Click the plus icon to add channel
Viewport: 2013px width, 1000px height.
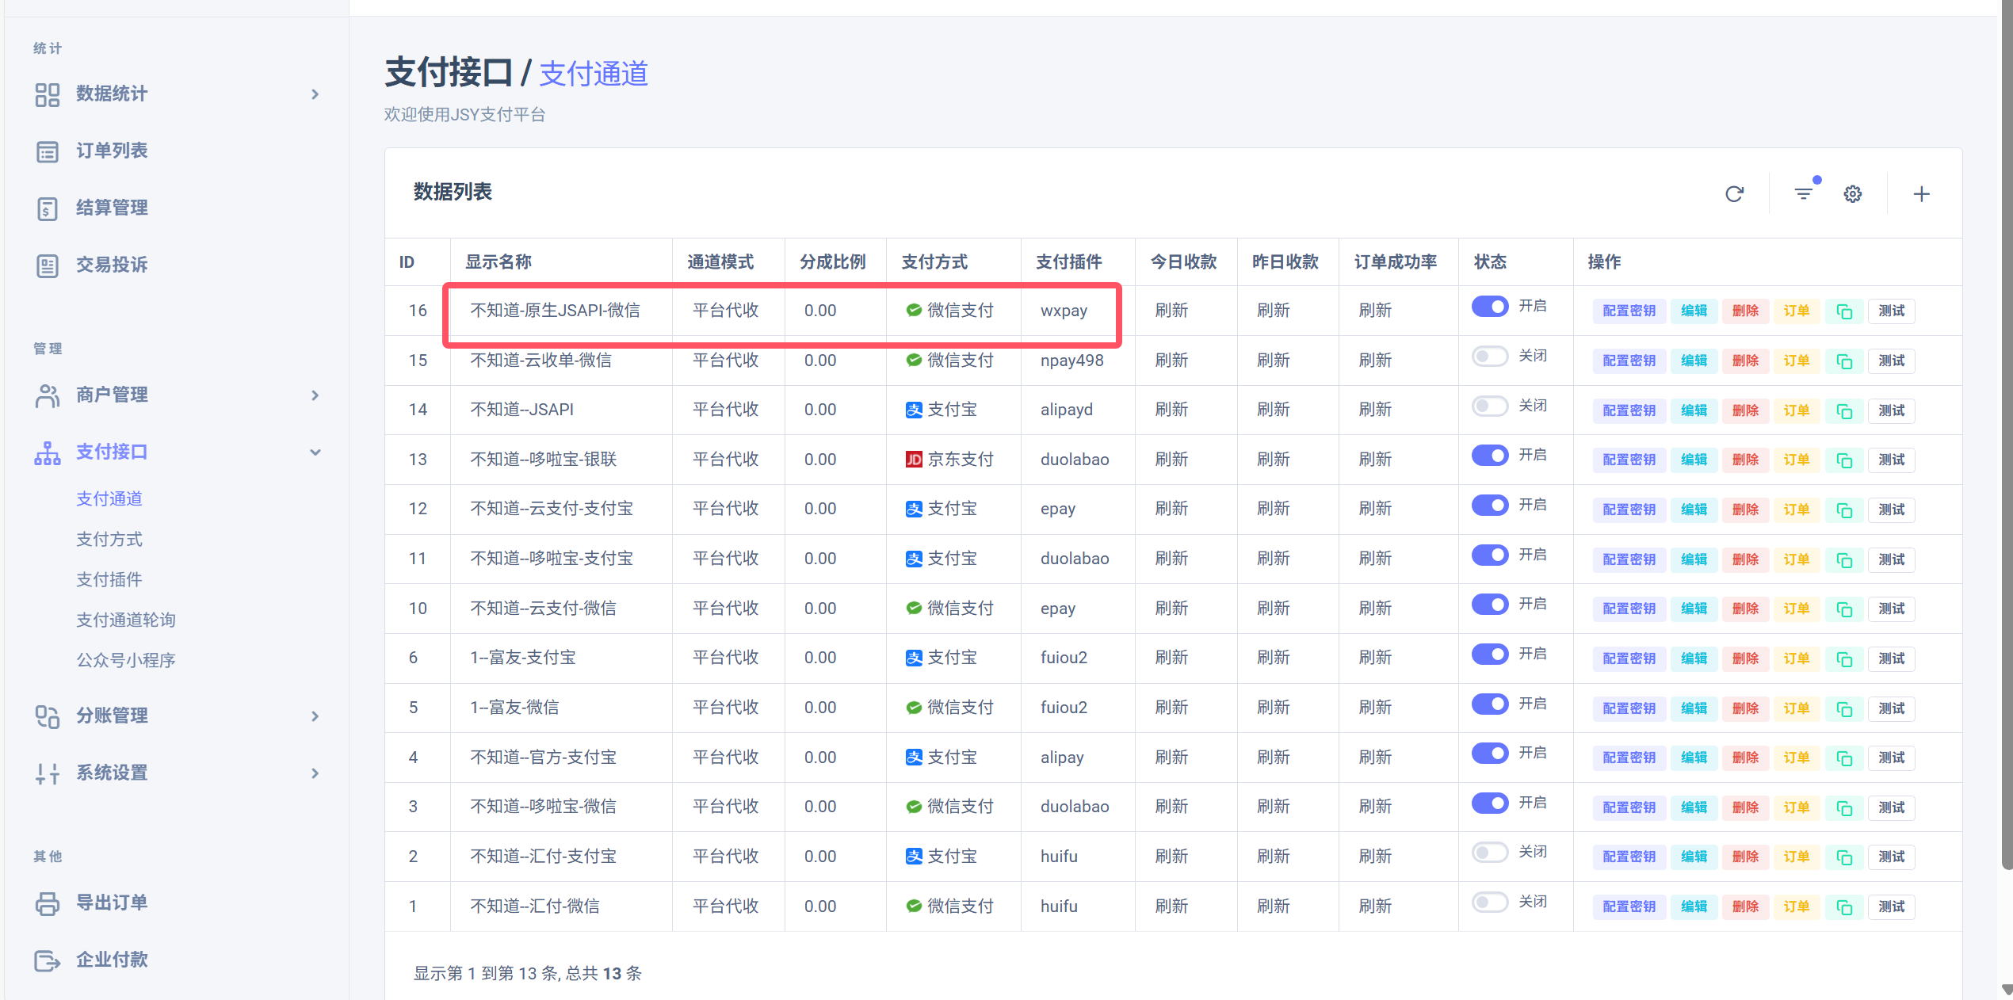pos(1921,194)
